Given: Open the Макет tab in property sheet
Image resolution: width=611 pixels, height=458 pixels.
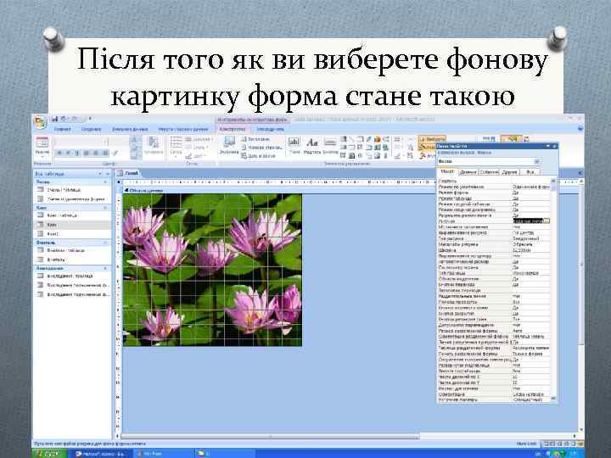Looking at the screenshot, I should [447, 171].
